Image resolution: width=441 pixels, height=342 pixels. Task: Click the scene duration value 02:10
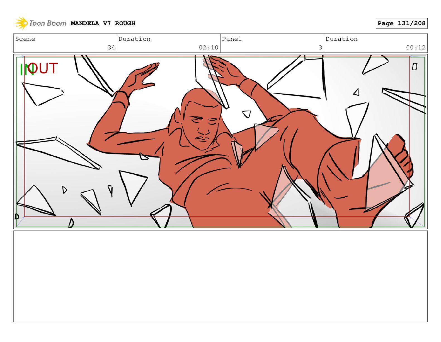tap(209, 47)
